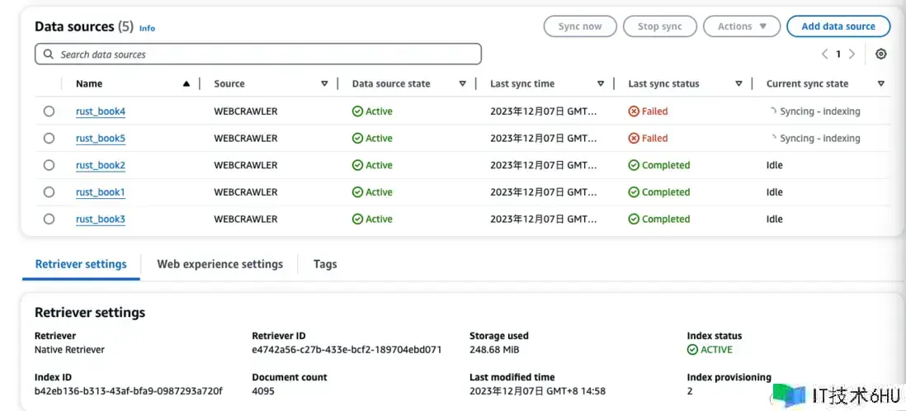Click Active state icon for rust_book5
Image resolution: width=906 pixels, height=411 pixels.
point(357,138)
